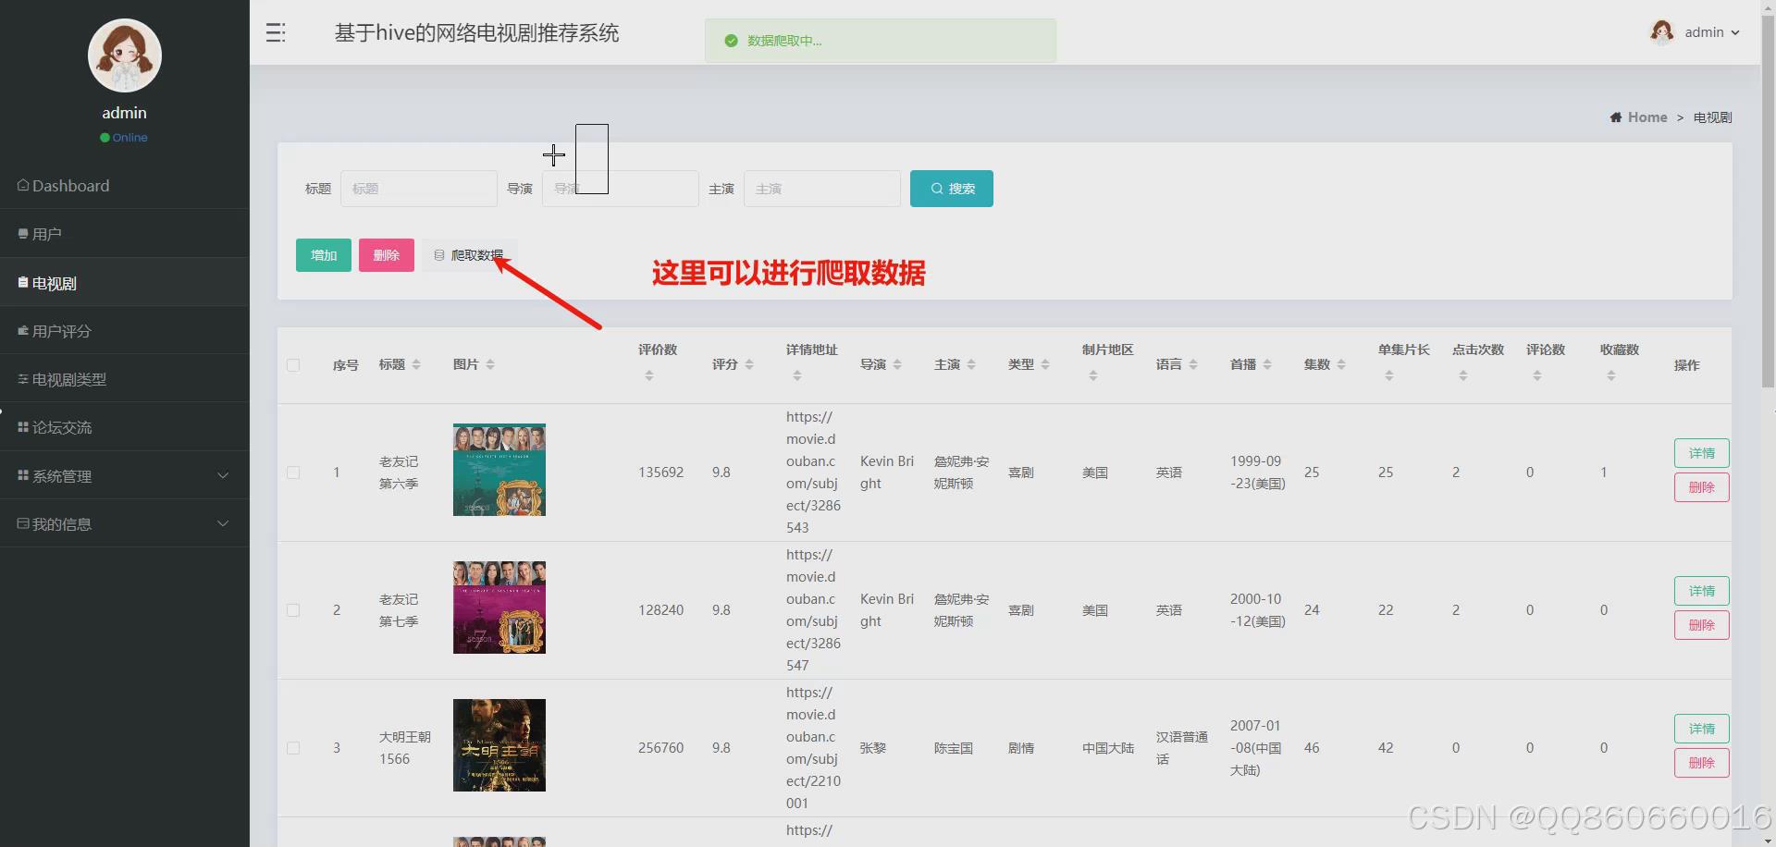Open 用户评分 in the sidebar
Viewport: 1776px width, 847px height.
(125, 330)
